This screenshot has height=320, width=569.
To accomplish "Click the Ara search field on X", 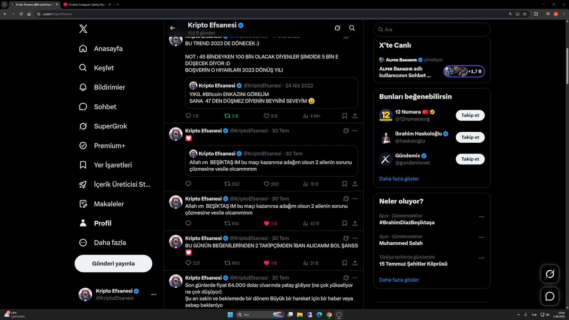I will tap(432, 29).
